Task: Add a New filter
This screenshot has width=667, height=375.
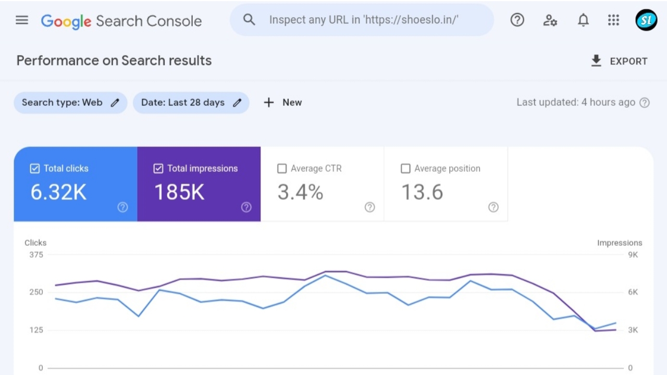Action: coord(282,103)
